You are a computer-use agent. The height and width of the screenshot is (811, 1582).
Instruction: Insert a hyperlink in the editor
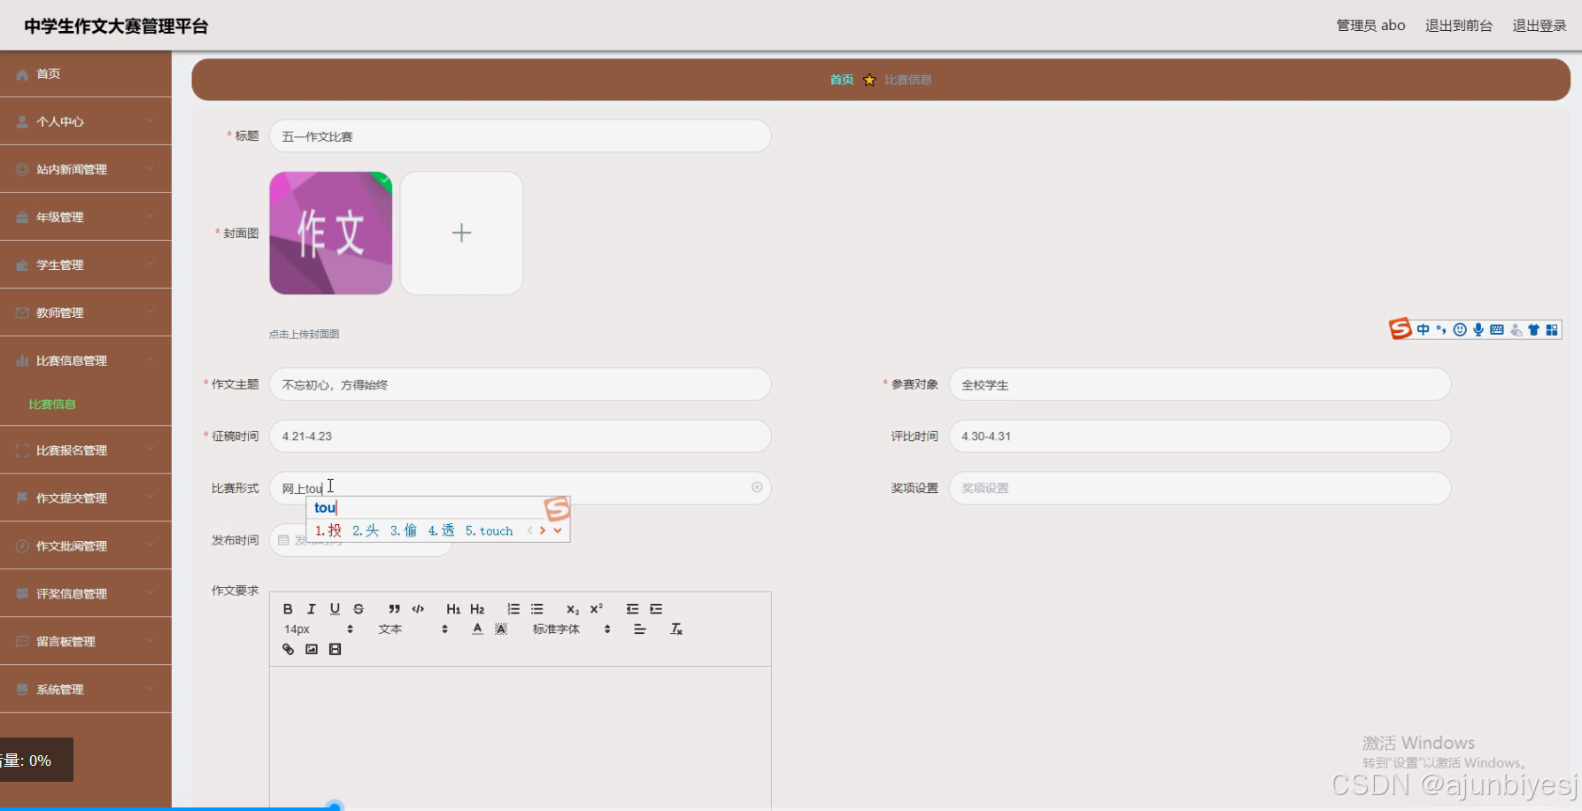tap(288, 650)
